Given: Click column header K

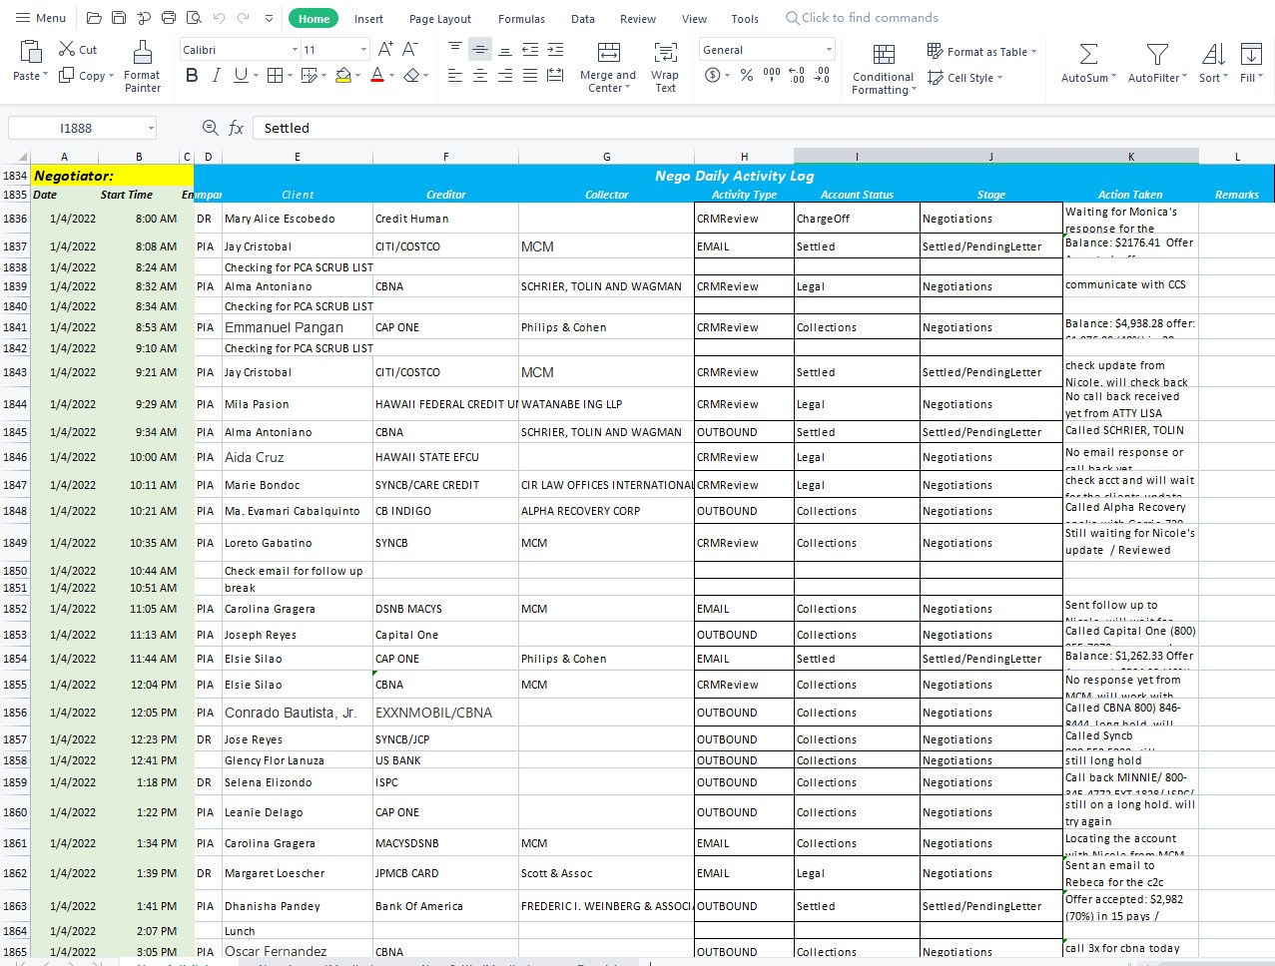Looking at the screenshot, I should pyautogui.click(x=1131, y=157).
